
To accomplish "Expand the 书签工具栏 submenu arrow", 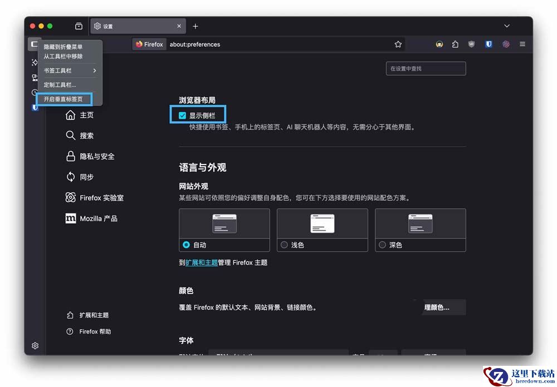I will (x=95, y=71).
